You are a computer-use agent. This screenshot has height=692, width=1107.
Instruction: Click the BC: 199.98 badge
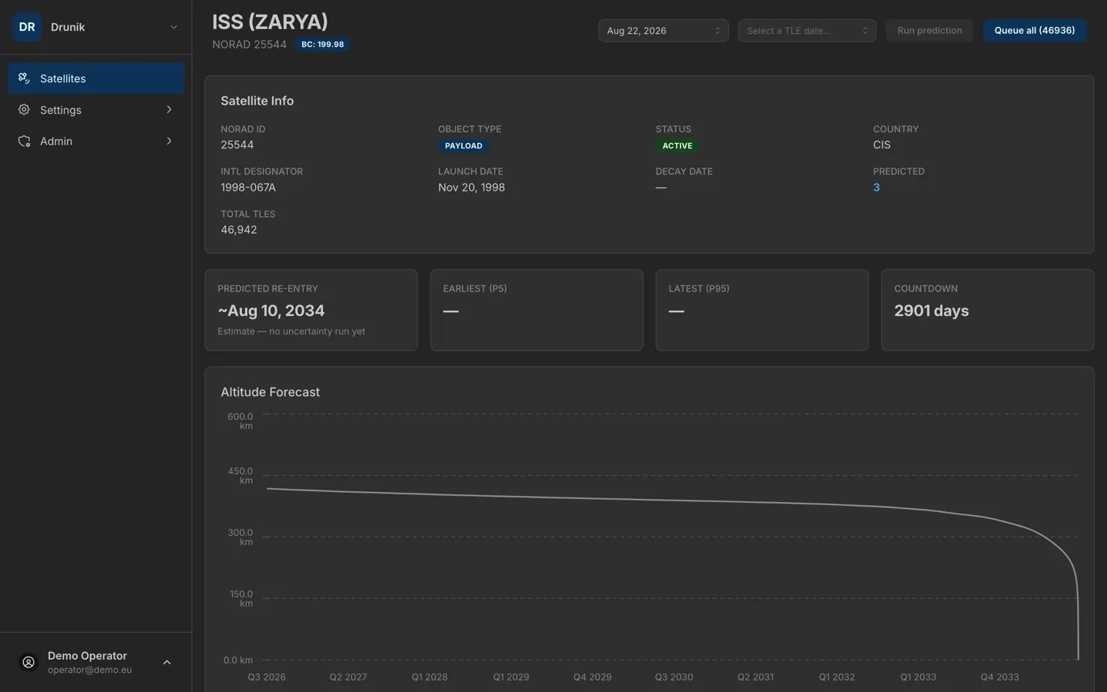point(323,45)
